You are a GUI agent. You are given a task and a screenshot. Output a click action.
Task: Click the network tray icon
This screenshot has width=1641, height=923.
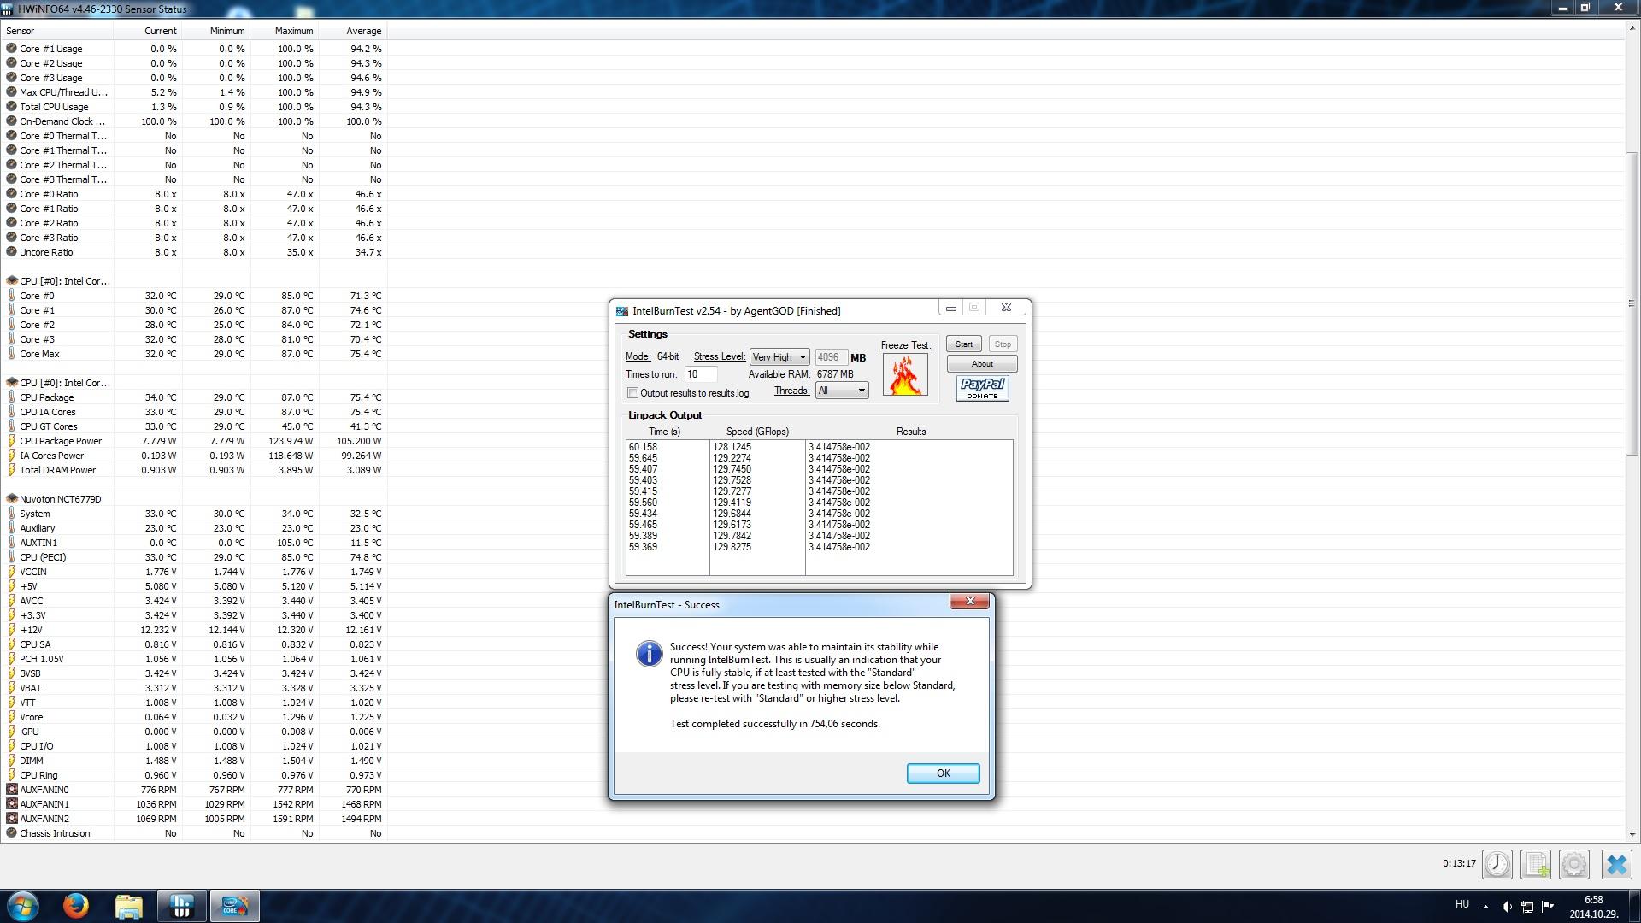click(1526, 906)
